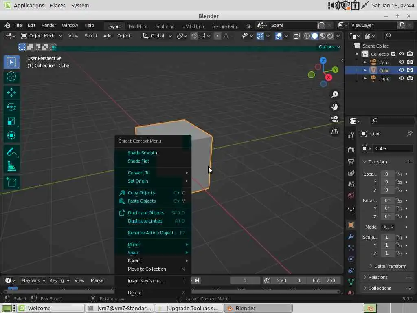Click the Location X value field
The height and width of the screenshot is (313, 417).
pyautogui.click(x=386, y=174)
